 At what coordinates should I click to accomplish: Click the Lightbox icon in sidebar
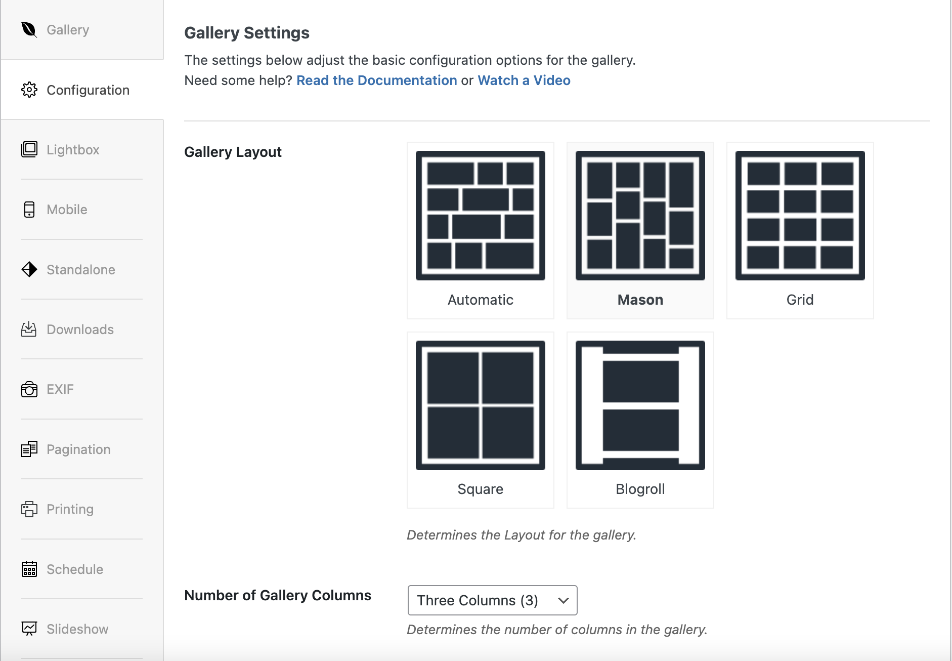pos(29,149)
